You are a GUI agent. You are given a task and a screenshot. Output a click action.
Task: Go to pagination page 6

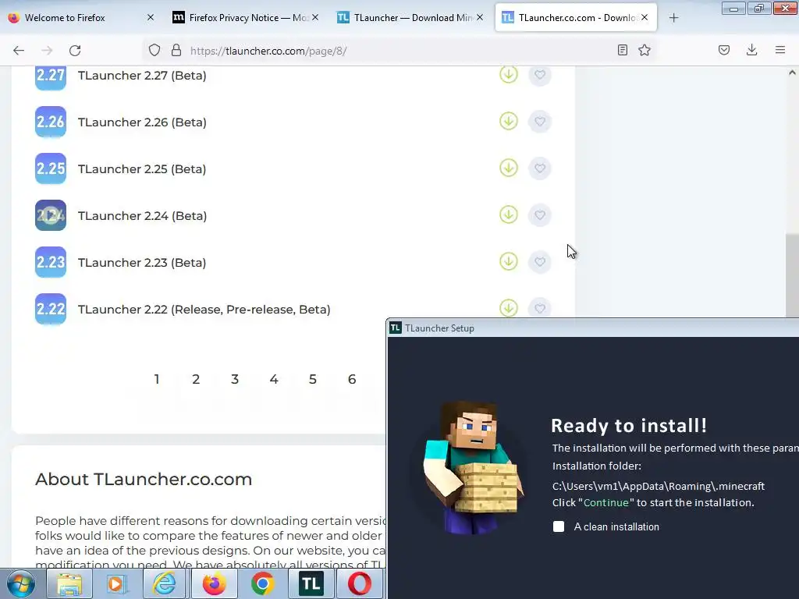coord(352,379)
